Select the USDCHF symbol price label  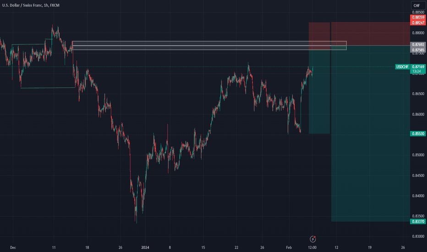[402, 67]
